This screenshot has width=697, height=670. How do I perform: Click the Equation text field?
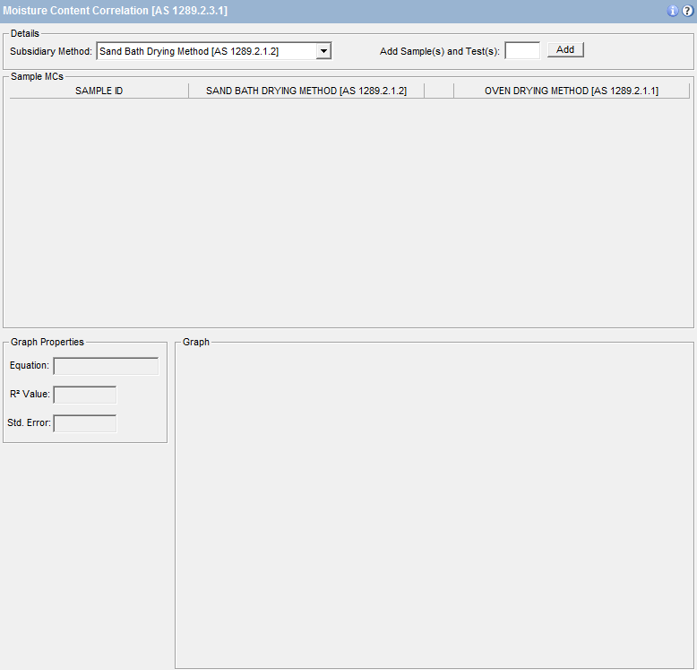(x=106, y=366)
